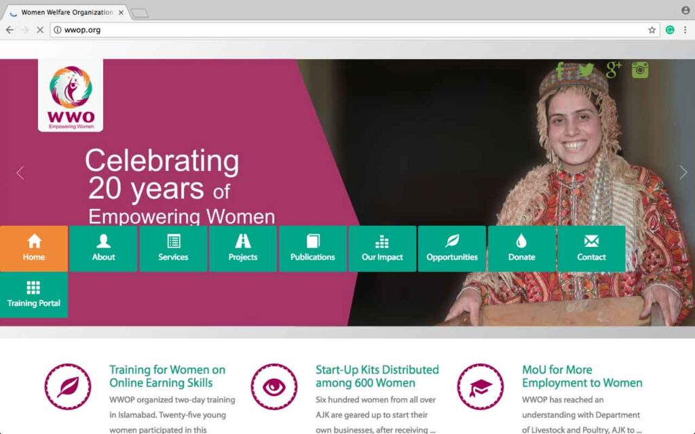The width and height of the screenshot is (695, 434).
Task: Open the Chrome three-dot menu
Action: pyautogui.click(x=685, y=30)
